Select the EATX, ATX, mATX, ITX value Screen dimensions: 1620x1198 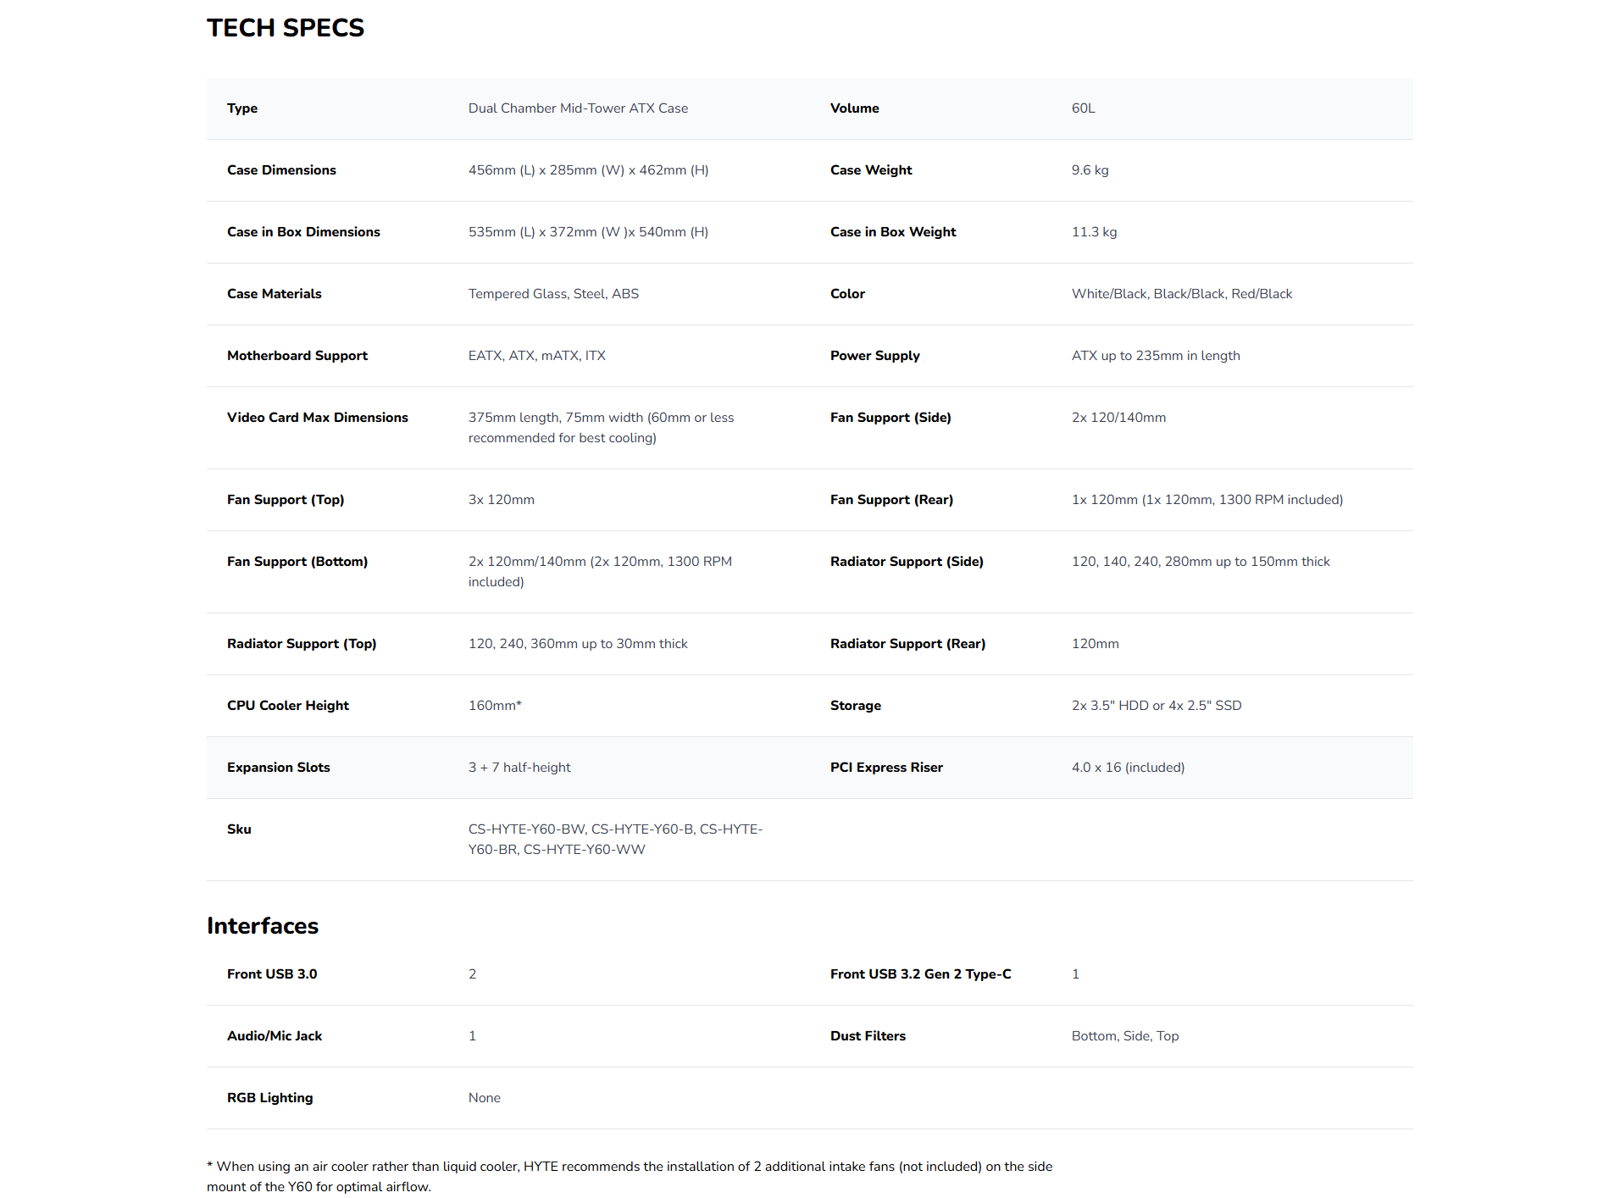(536, 356)
